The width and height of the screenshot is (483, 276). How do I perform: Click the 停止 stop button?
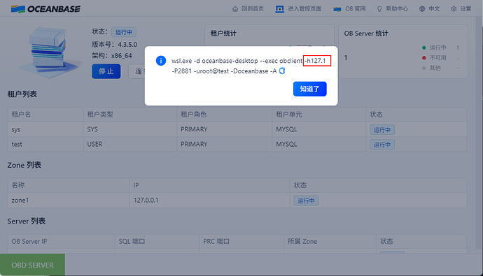[106, 71]
